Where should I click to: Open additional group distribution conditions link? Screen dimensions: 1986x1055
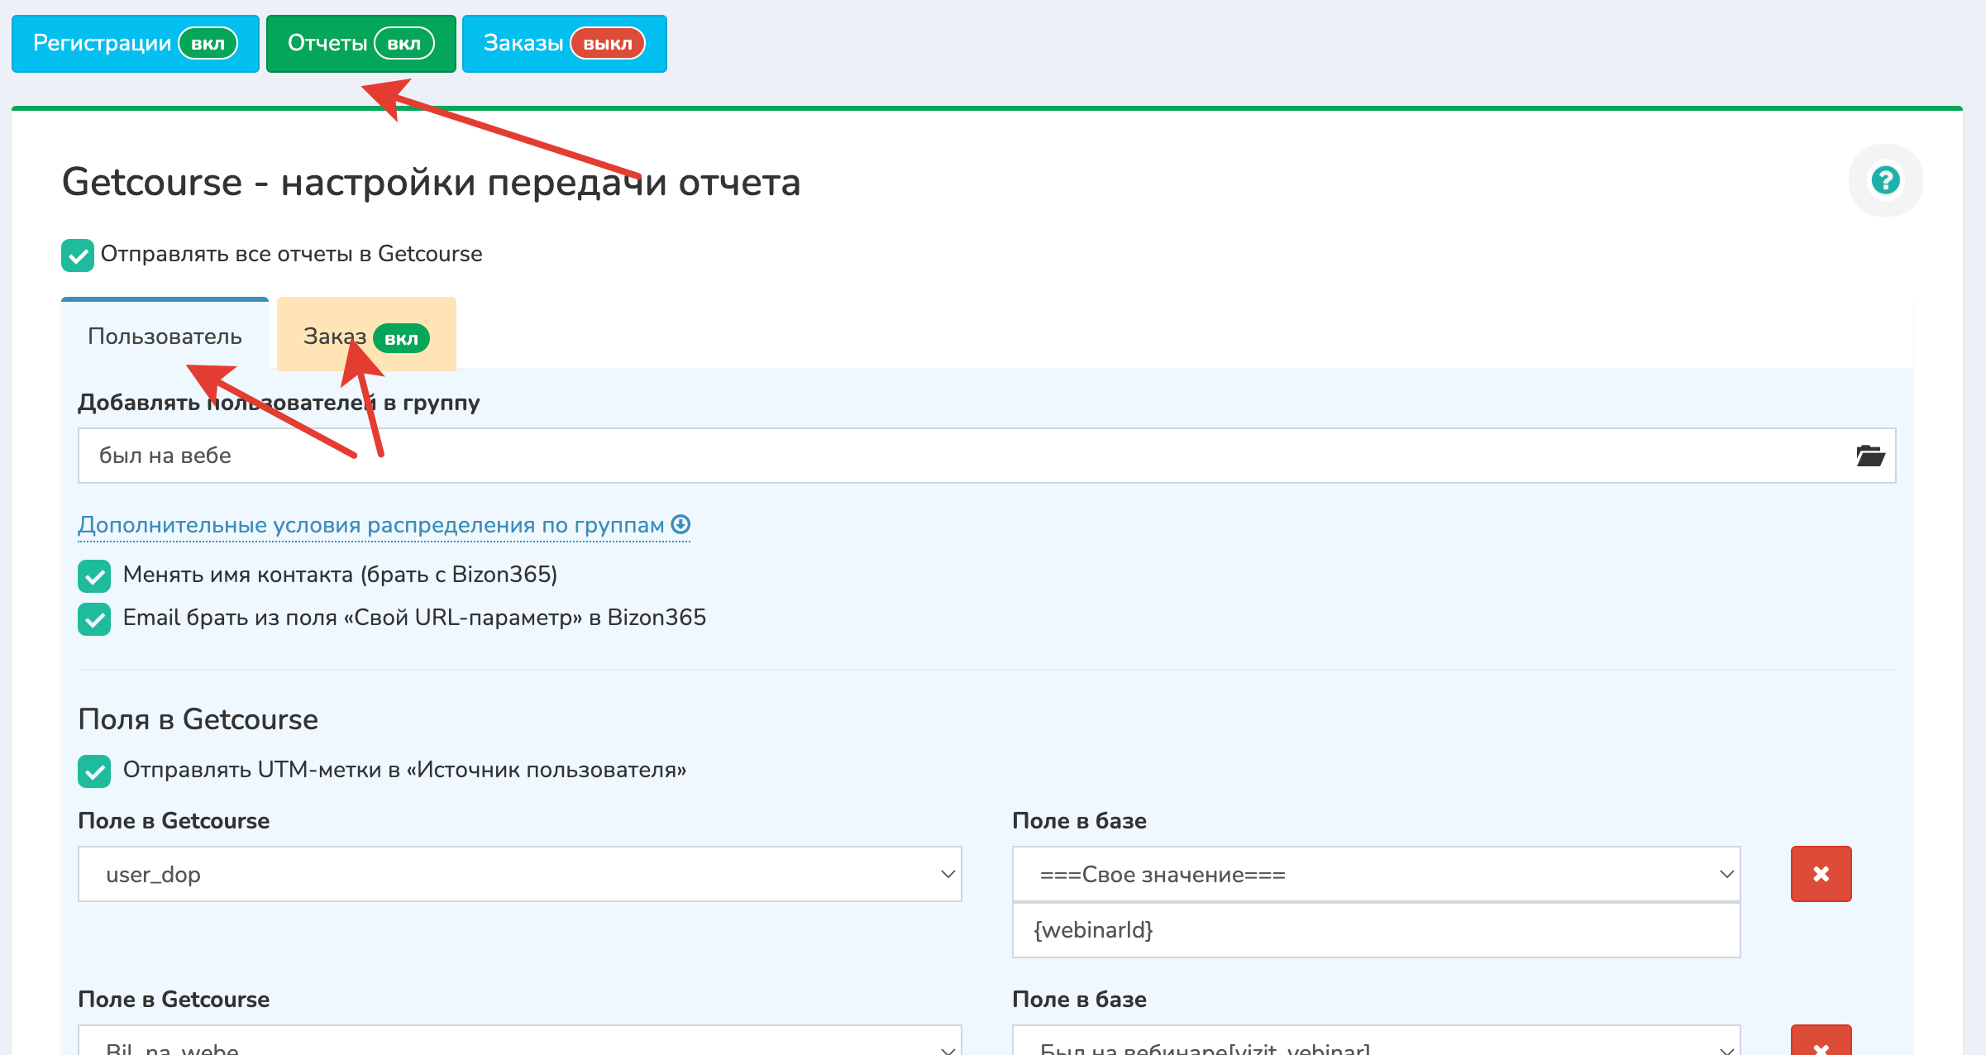tap(370, 525)
